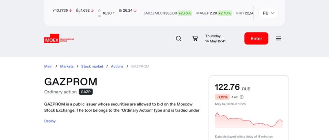Click the GAZPROM page heading

coord(71,82)
